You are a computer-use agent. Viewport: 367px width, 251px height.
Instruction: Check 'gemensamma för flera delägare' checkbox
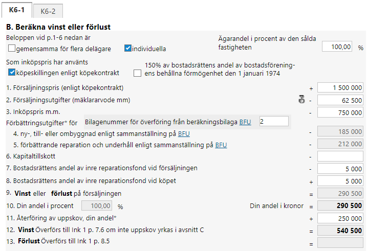tap(12, 49)
